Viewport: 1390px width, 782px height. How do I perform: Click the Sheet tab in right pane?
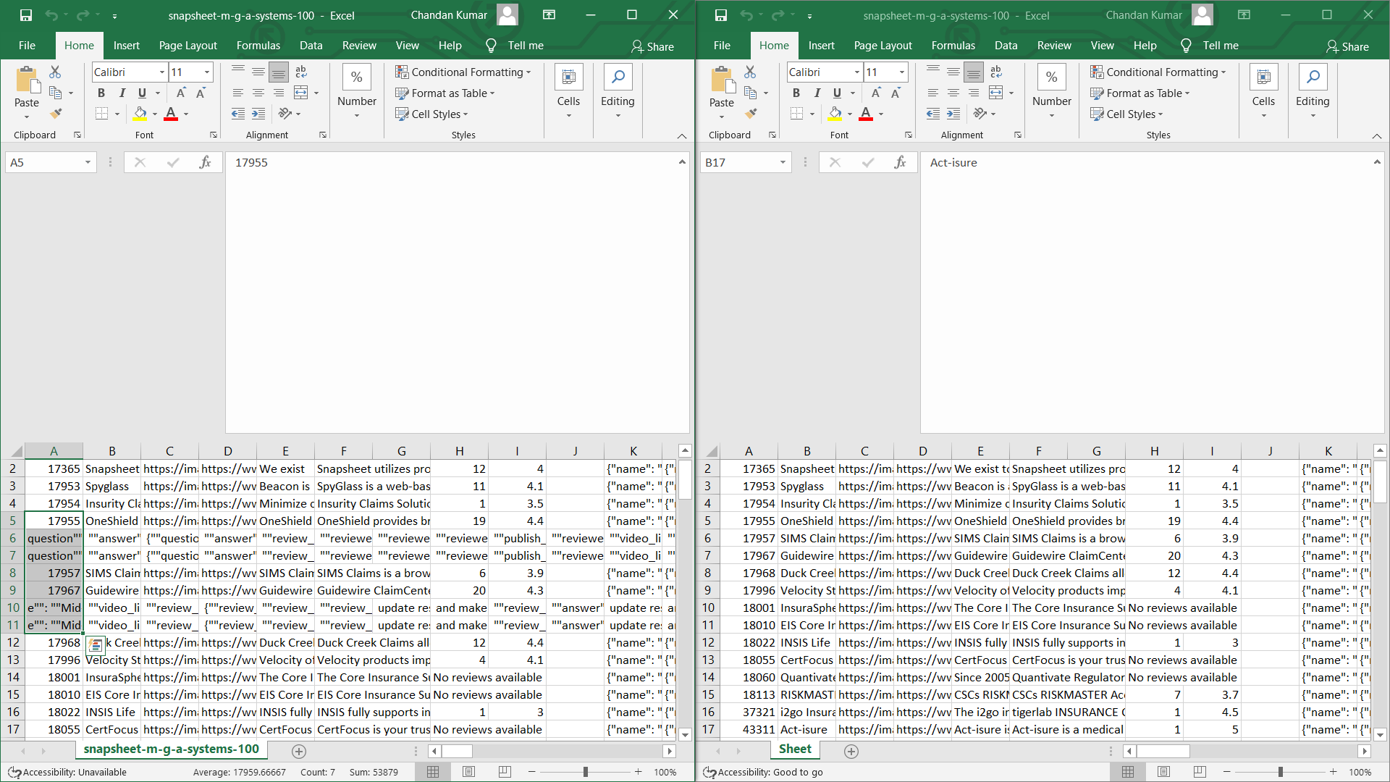(794, 750)
